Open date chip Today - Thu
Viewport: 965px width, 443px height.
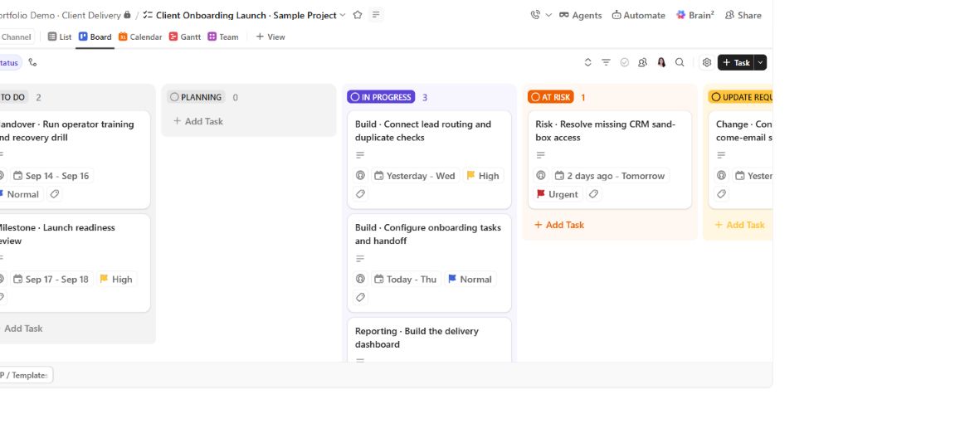pyautogui.click(x=406, y=279)
